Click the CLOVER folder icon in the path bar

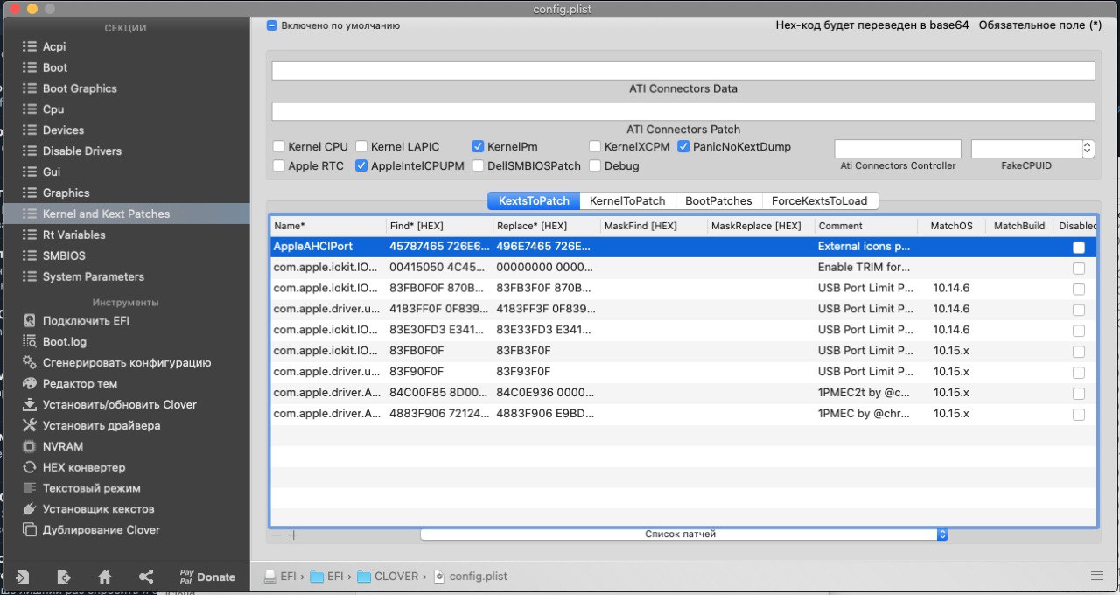click(x=362, y=577)
